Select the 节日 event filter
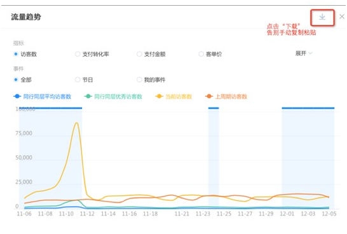Image resolution: width=347 pixels, height=234 pixels. (x=78, y=79)
